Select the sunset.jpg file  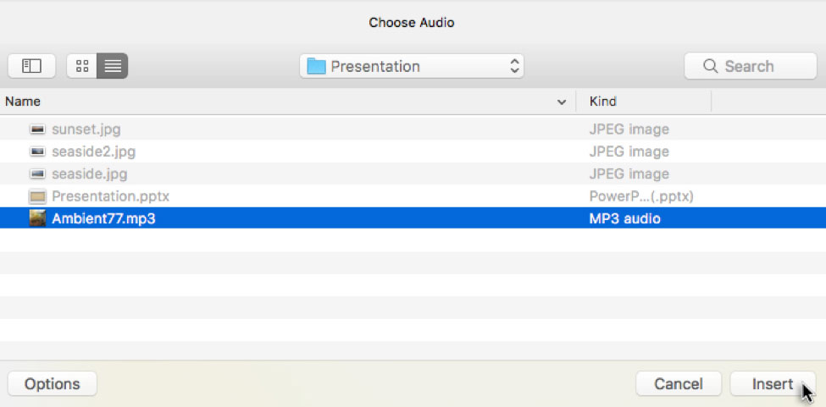[x=86, y=129]
